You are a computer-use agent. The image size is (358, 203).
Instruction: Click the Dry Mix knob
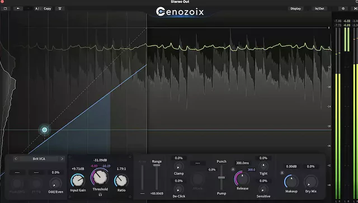[311, 182]
